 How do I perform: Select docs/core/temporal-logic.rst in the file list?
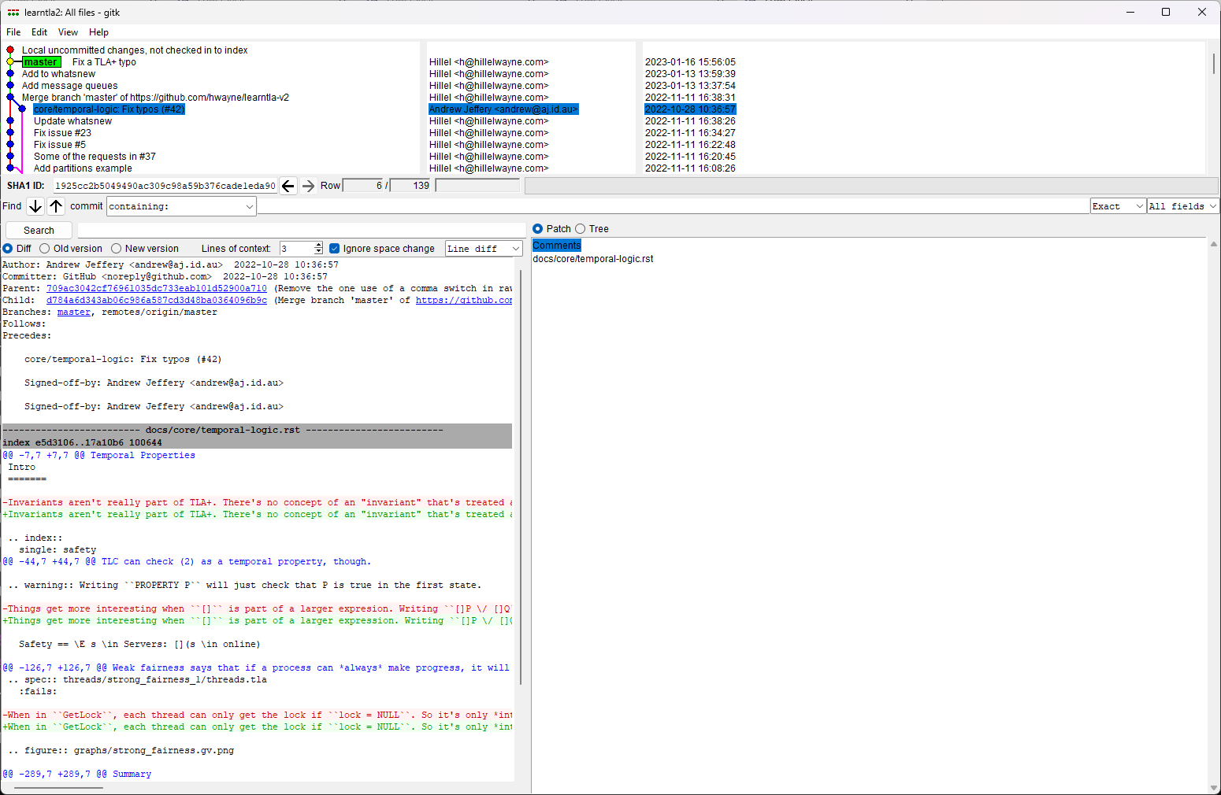coord(593,258)
